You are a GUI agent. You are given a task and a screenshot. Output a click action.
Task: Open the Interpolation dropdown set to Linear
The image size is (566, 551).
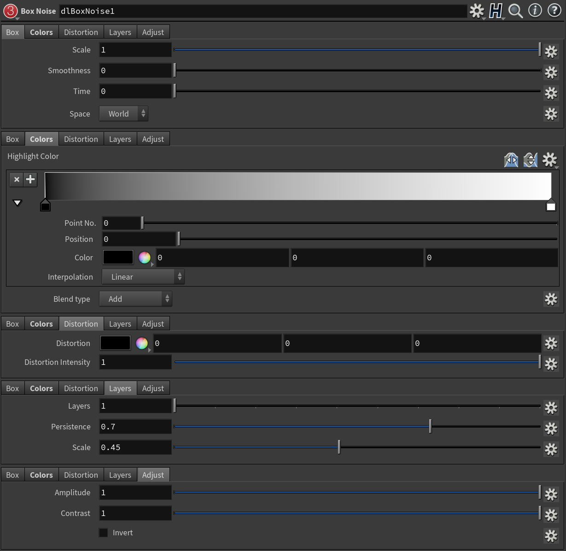[143, 277]
